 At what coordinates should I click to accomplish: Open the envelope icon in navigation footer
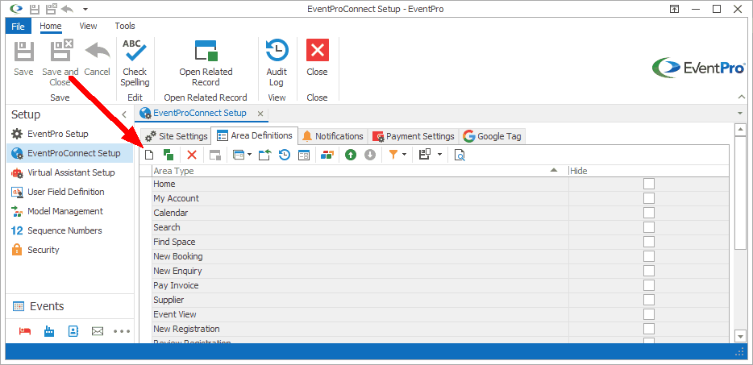tap(98, 331)
